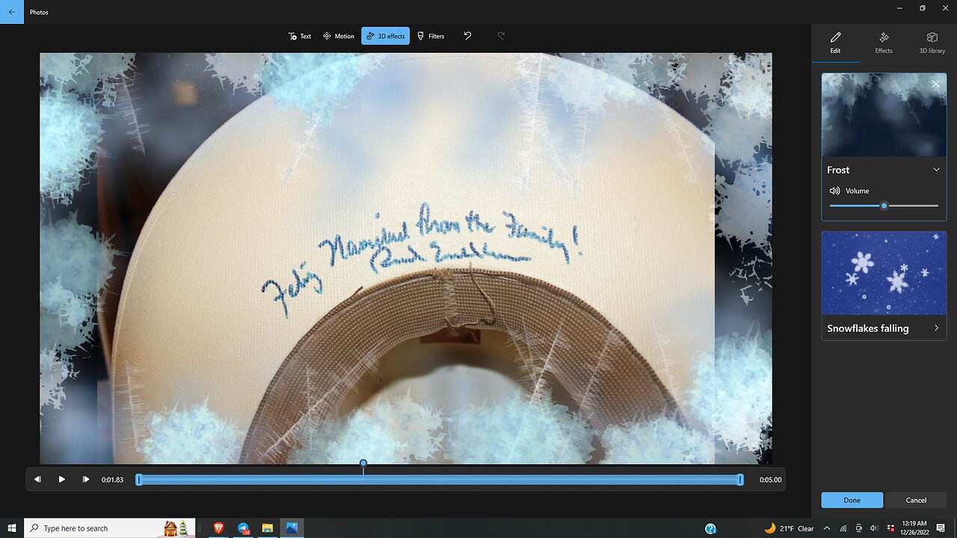This screenshot has width=957, height=538.
Task: Go back using the Photos back arrow
Action: 11,12
